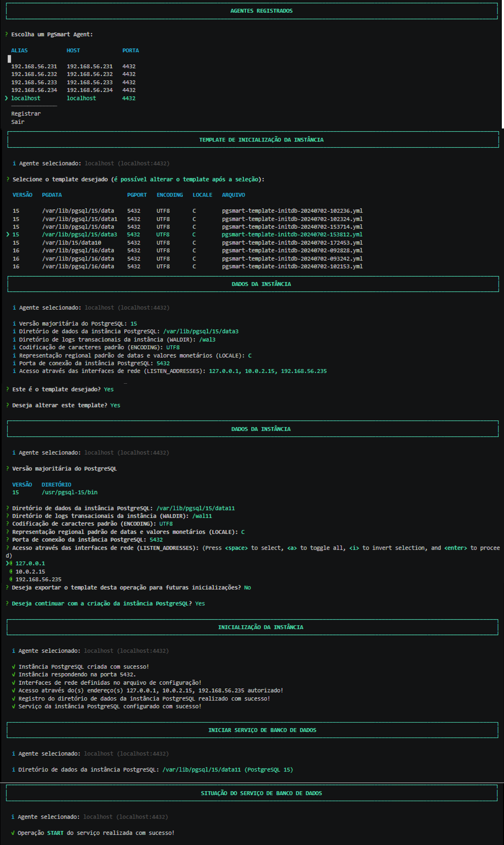Click PGDATA path /var/lib/pgsql/15/data1
The height and width of the screenshot is (845, 504).
point(79,219)
